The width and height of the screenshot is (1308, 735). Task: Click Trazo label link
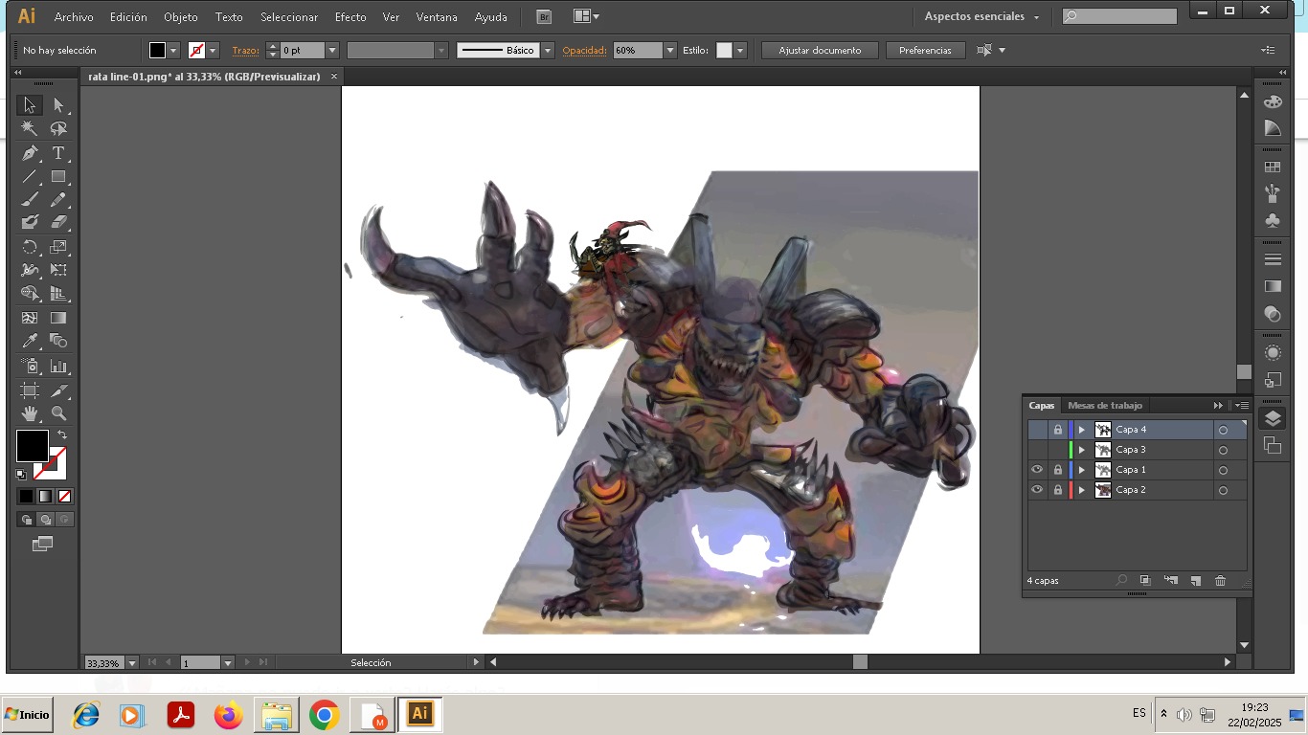click(245, 51)
